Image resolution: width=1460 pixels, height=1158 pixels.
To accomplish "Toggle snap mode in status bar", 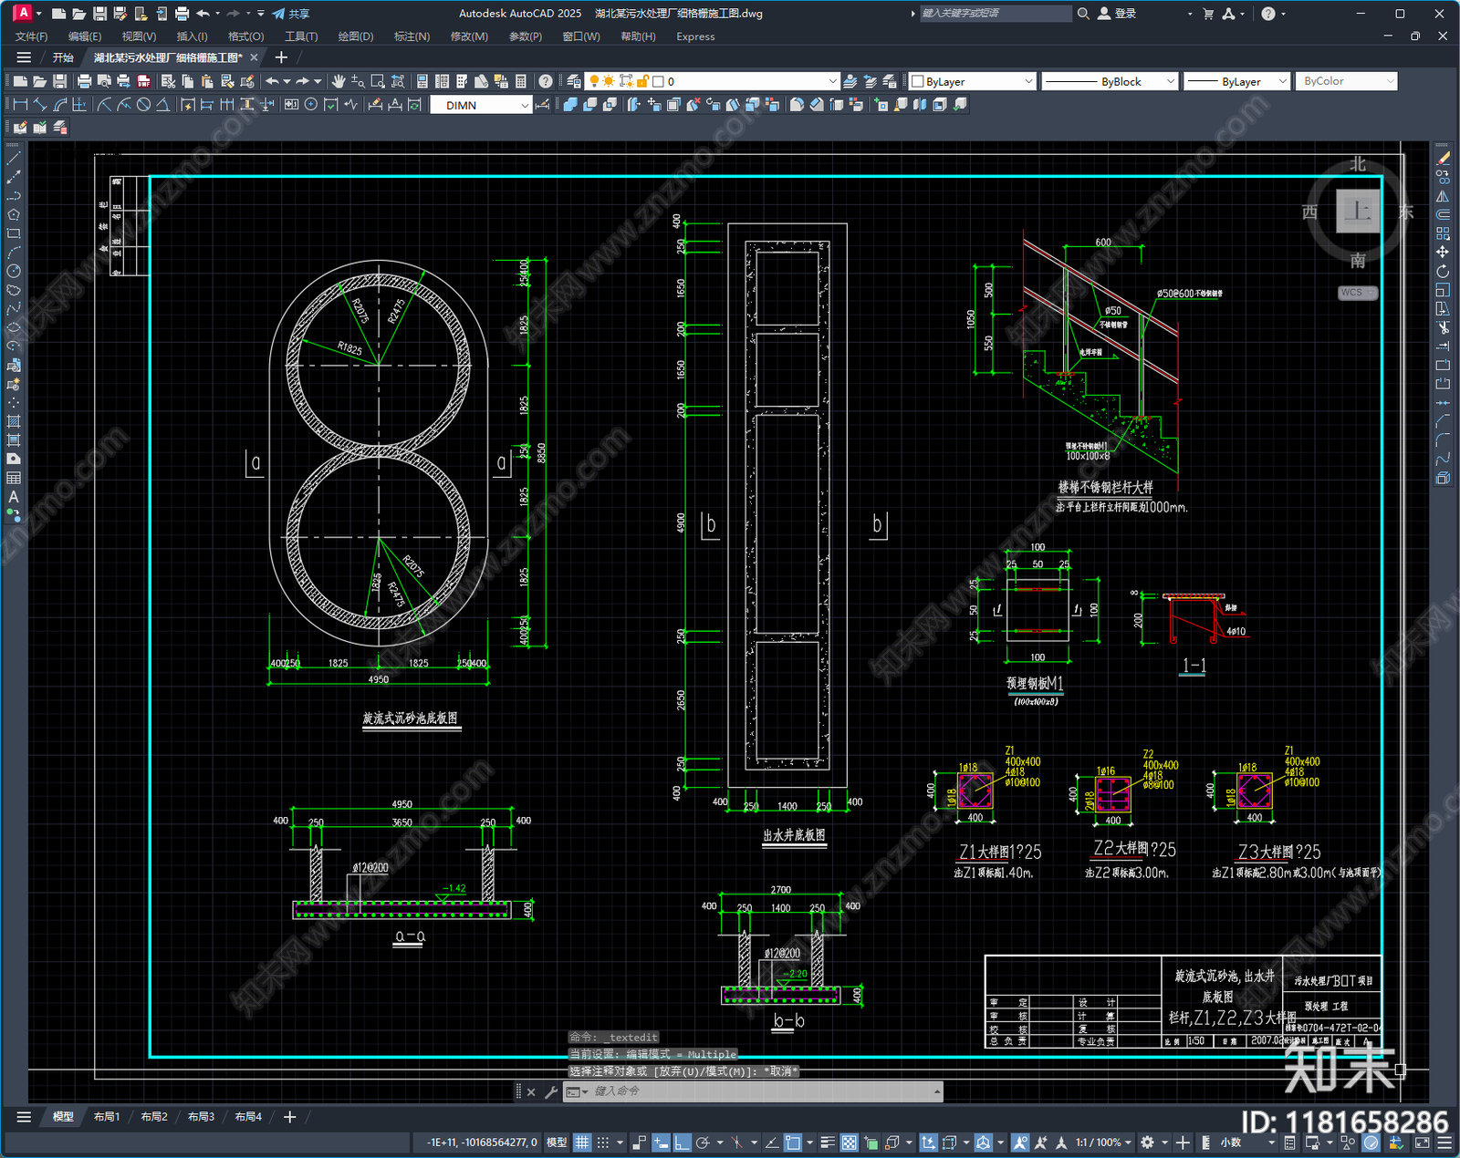I will (x=603, y=1142).
